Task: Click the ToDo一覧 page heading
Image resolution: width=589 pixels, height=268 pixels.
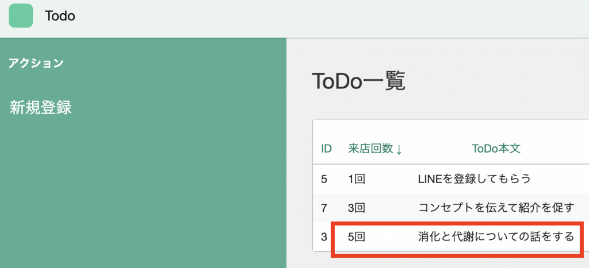Action: click(358, 81)
